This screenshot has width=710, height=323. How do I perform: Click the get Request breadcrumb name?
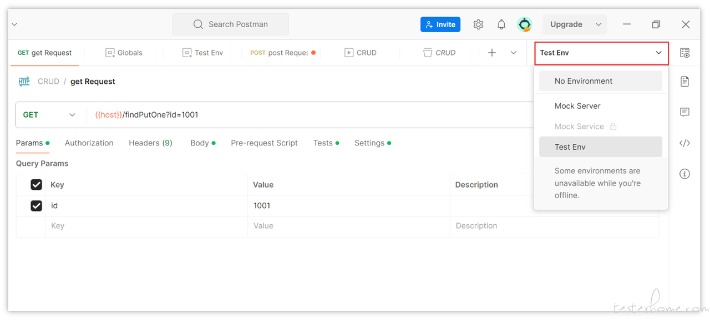[93, 82]
